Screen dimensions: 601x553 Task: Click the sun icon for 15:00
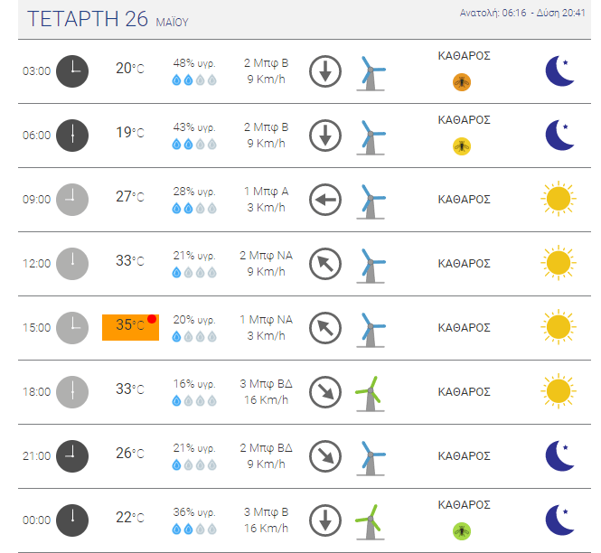pyautogui.click(x=559, y=327)
